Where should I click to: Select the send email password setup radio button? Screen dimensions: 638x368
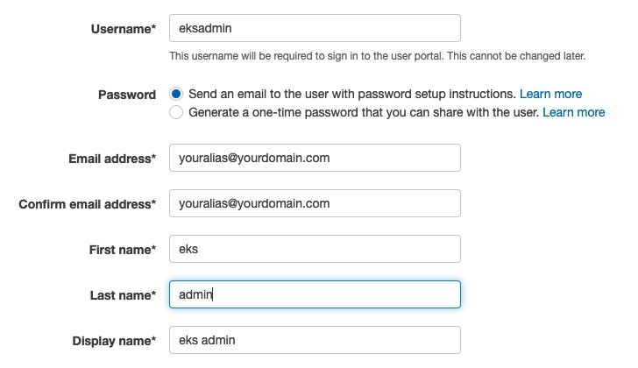tap(176, 94)
